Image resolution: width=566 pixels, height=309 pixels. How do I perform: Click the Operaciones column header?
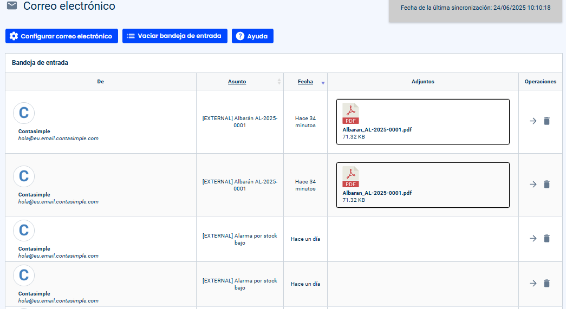pyautogui.click(x=541, y=82)
